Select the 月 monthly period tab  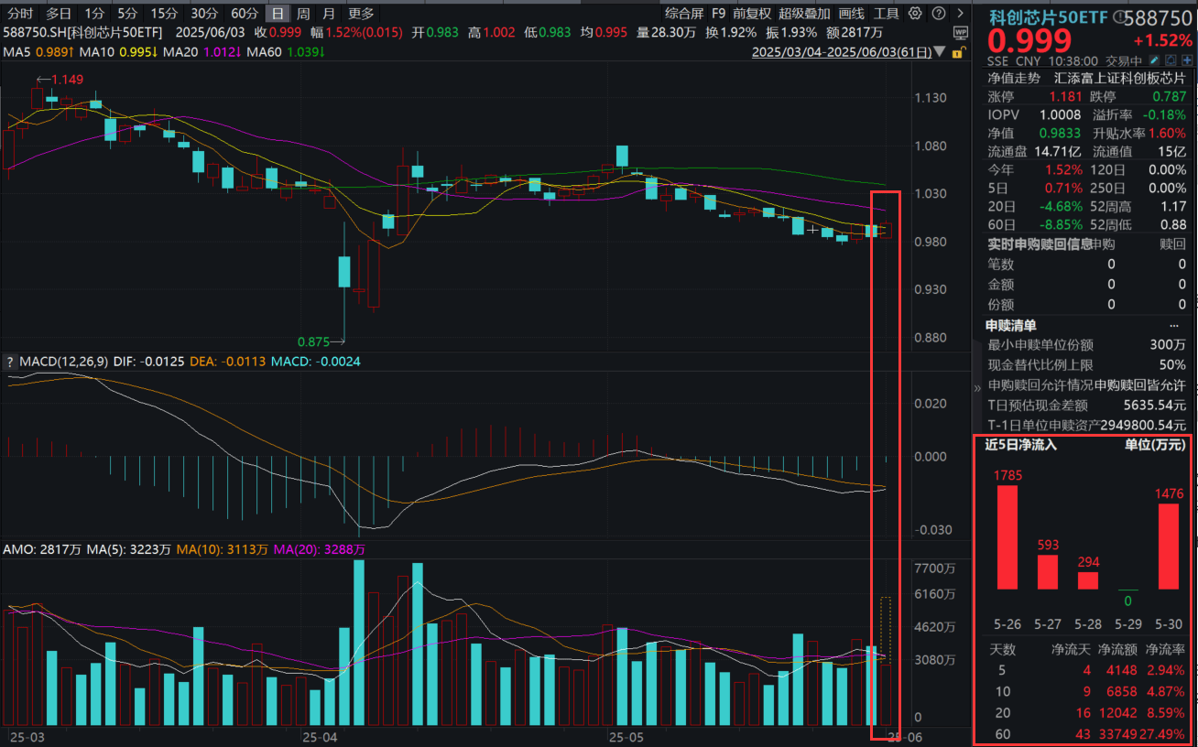pyautogui.click(x=328, y=14)
